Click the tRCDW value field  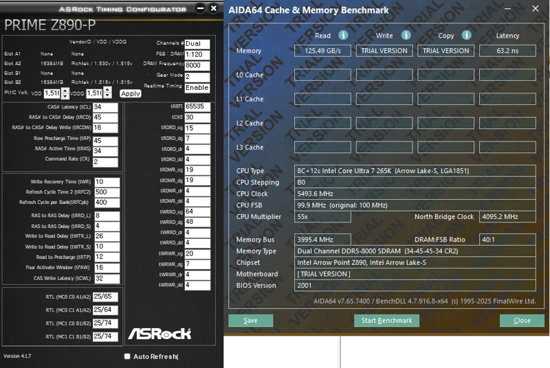105,128
